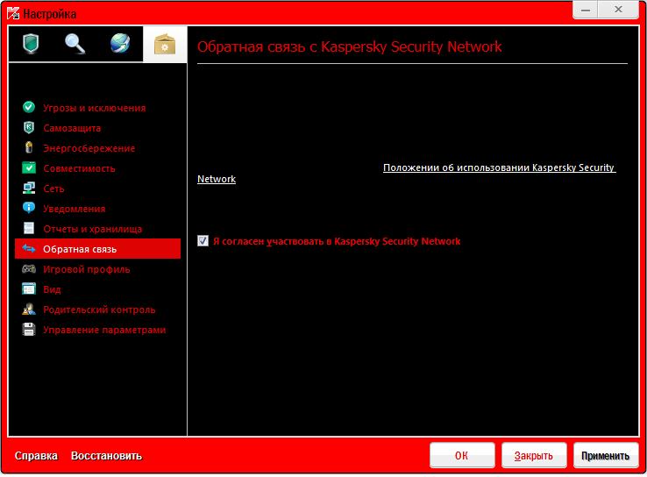Uncheck the Kaspersky Security Network participation checkbox
Viewport: 647px width, 477px height.
(203, 241)
